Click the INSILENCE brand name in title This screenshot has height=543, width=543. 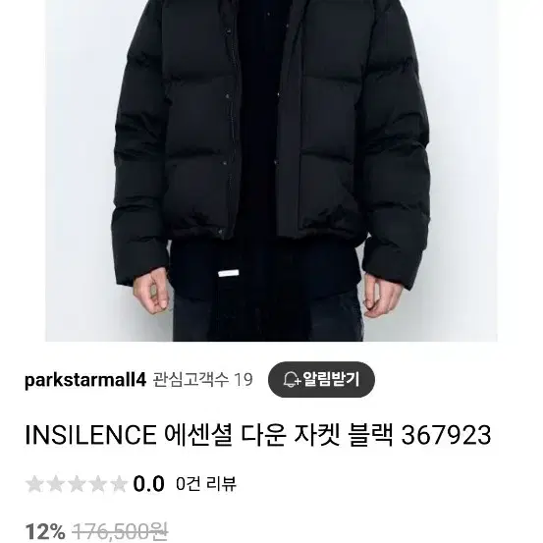pos(90,435)
